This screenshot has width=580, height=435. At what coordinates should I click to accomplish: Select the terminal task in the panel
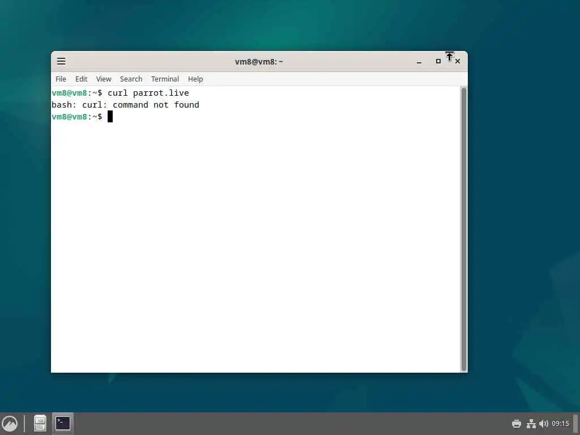63,424
